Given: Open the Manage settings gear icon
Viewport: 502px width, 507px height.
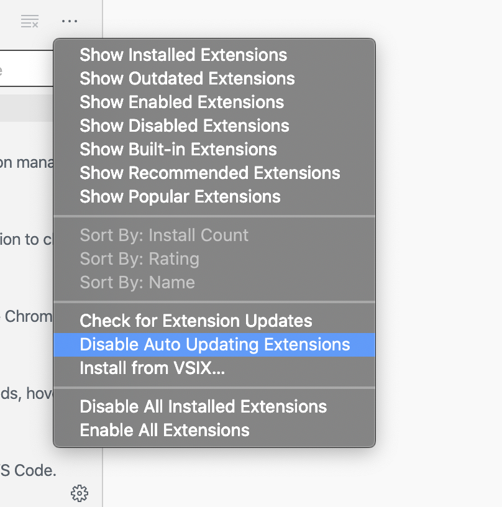Looking at the screenshot, I should click(x=80, y=493).
